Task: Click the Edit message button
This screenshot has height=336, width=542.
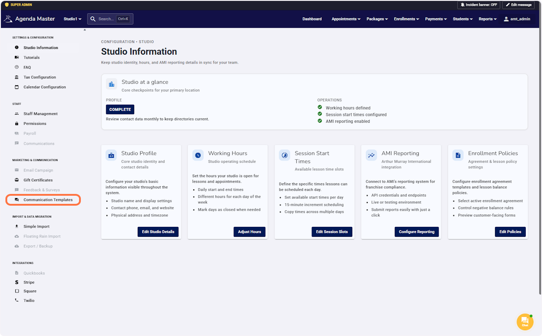Action: coord(519,5)
